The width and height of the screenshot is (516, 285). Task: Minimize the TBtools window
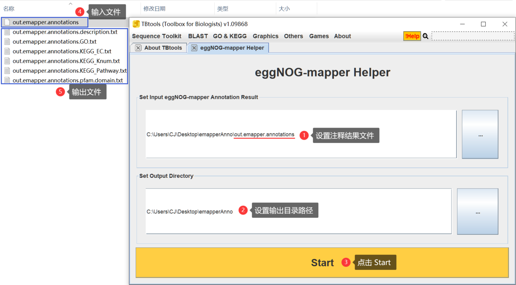coord(462,24)
